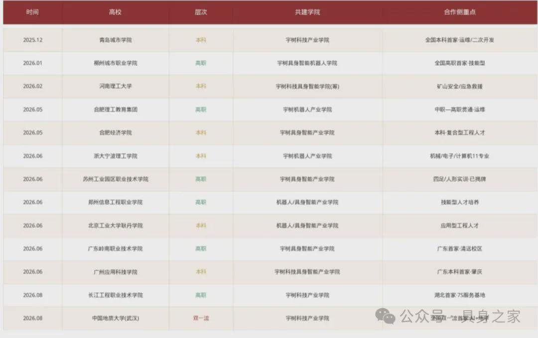Image resolution: width=538 pixels, height=338 pixels.
Task: Select the 广州应用科技学院 cell
Action: pyautogui.click(x=115, y=272)
